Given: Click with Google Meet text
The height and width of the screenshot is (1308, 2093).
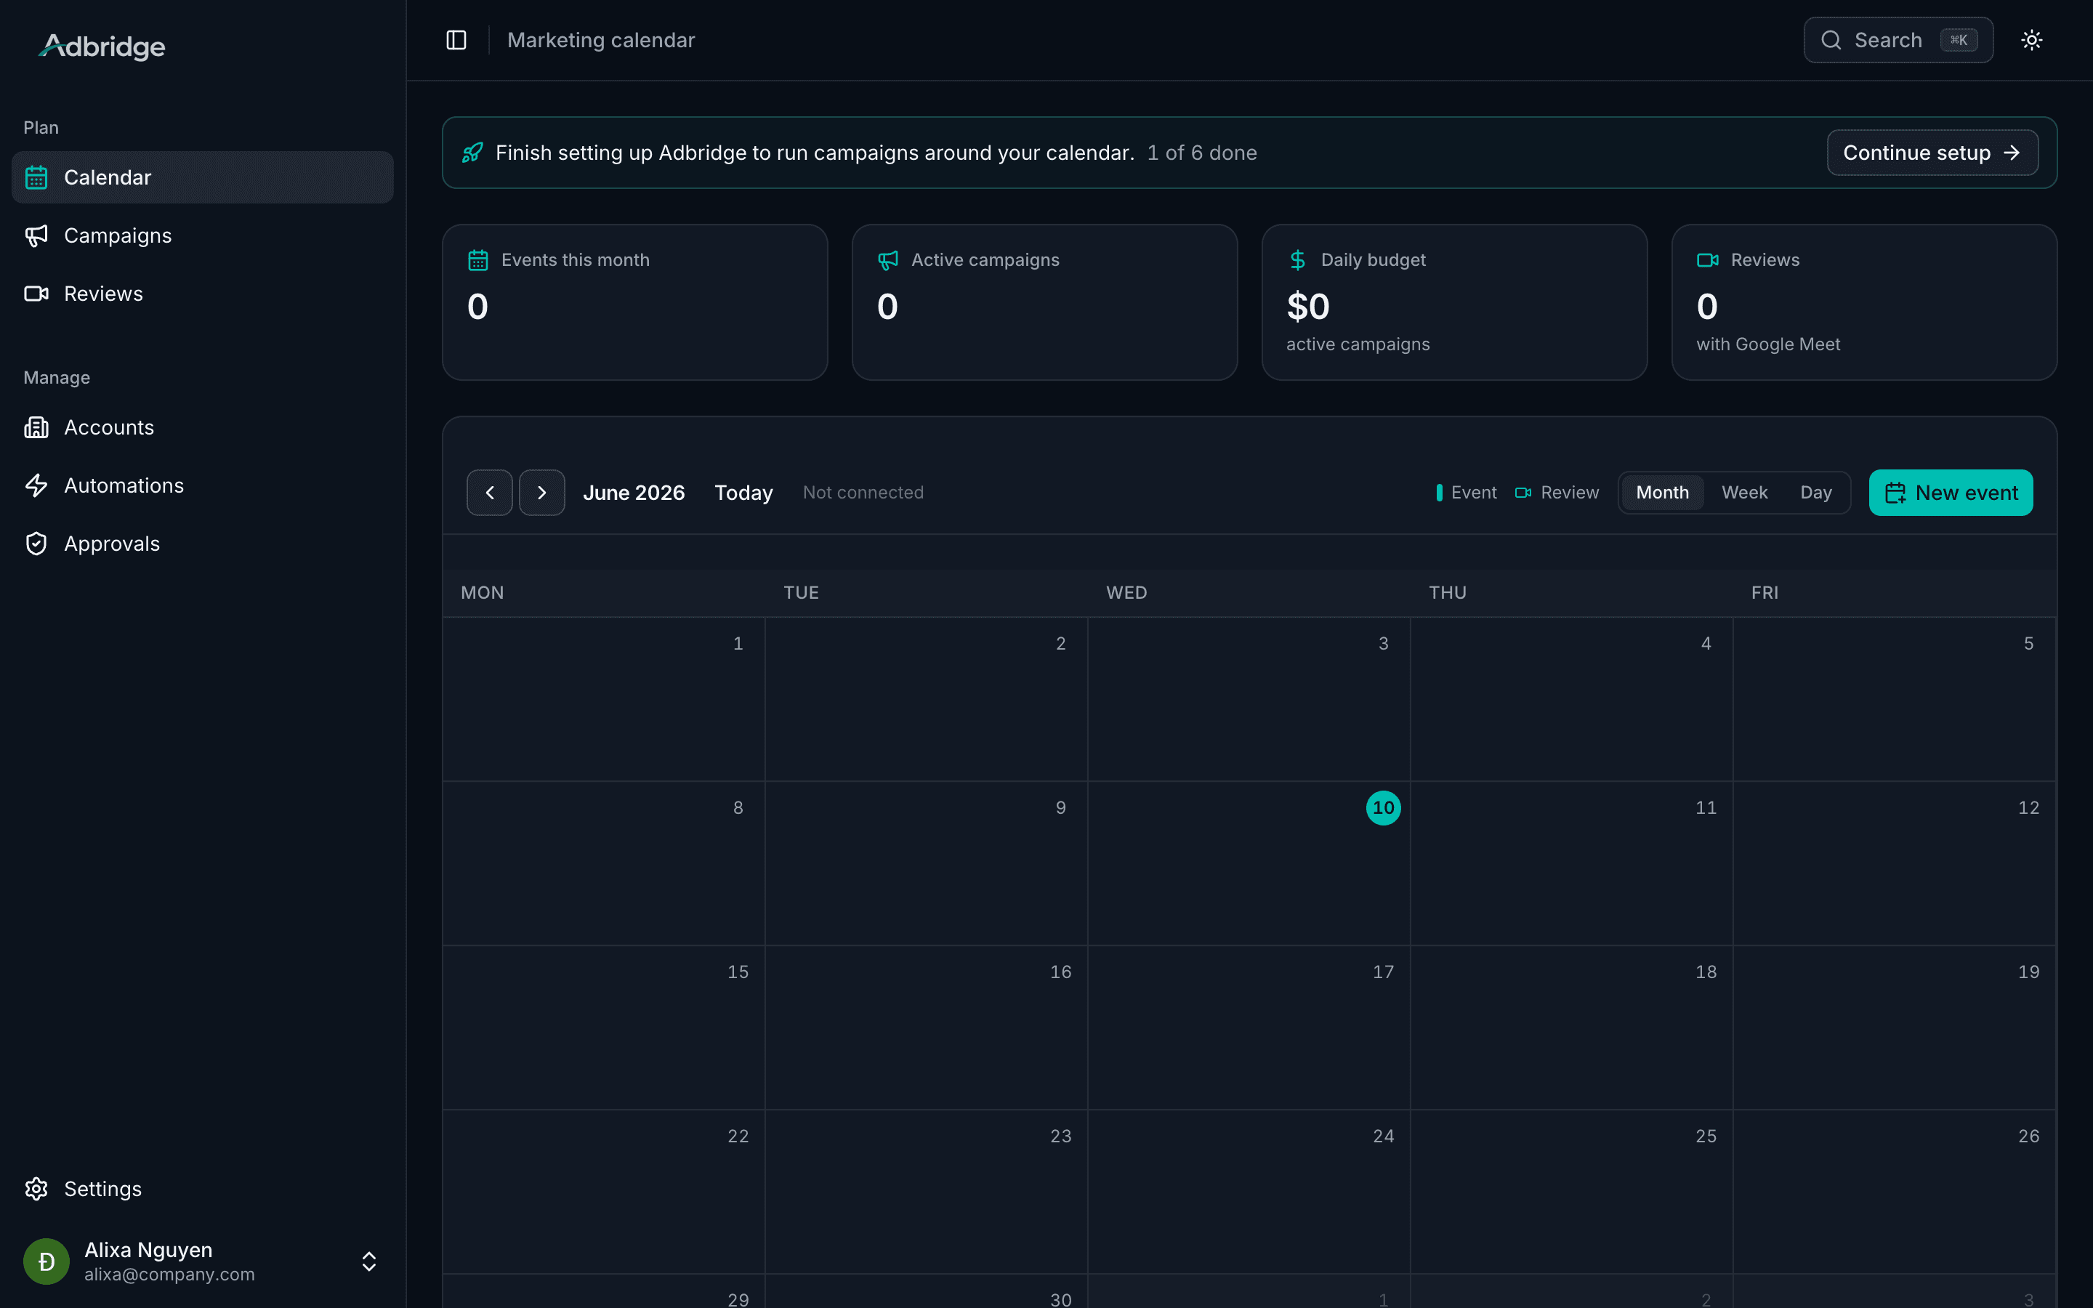Looking at the screenshot, I should pyautogui.click(x=1768, y=344).
